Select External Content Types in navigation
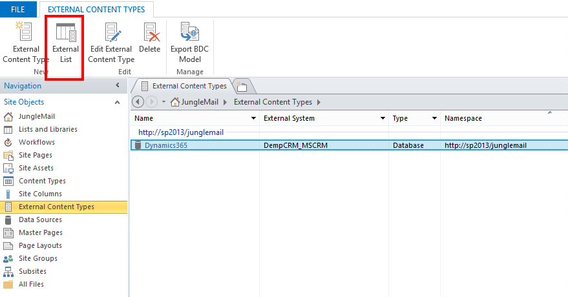Viewport: 568px width, 297px height. tap(64, 207)
